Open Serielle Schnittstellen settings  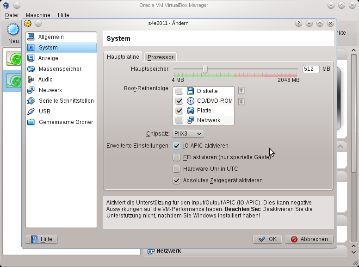pyautogui.click(x=61, y=101)
